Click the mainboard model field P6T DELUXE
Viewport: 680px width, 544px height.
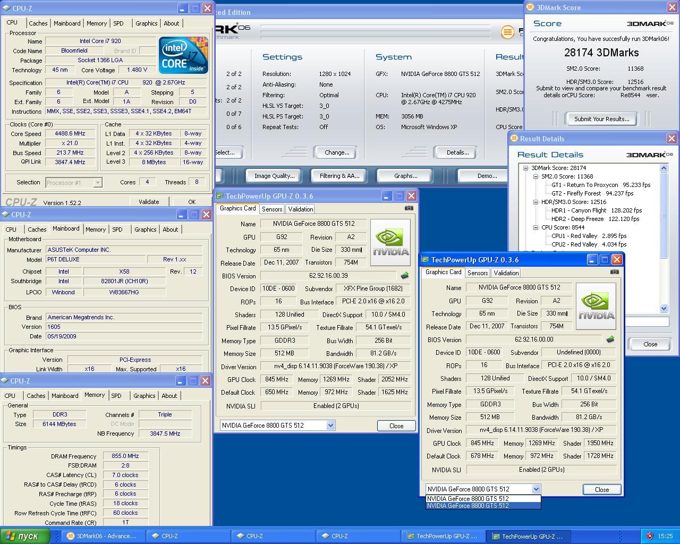click(x=95, y=259)
